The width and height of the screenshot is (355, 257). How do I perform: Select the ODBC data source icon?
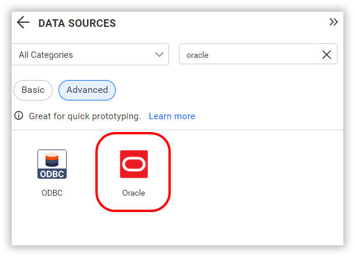pos(52,164)
